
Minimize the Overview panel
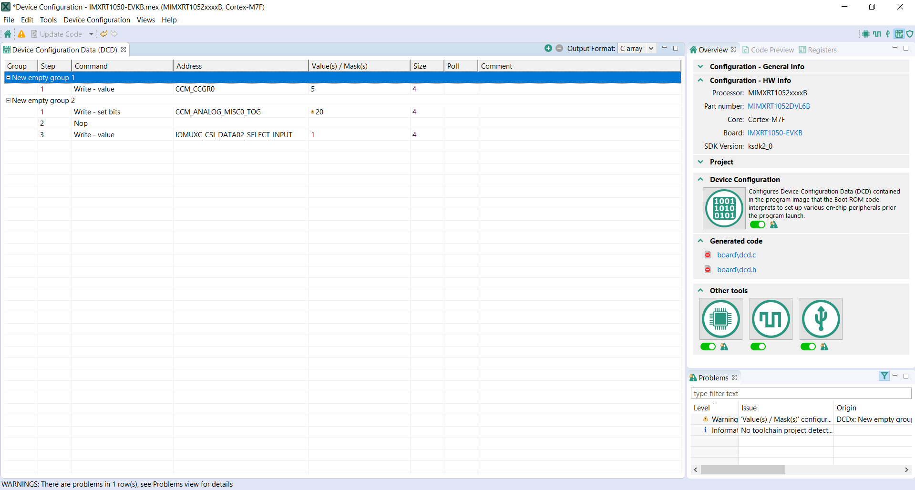point(895,48)
